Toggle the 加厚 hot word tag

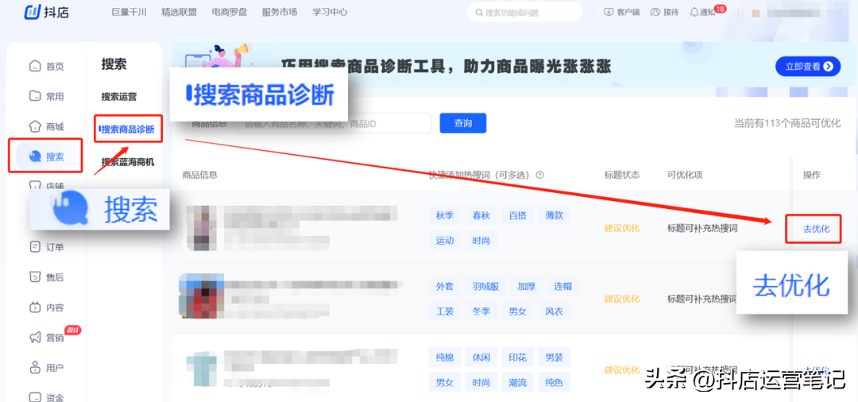[527, 286]
